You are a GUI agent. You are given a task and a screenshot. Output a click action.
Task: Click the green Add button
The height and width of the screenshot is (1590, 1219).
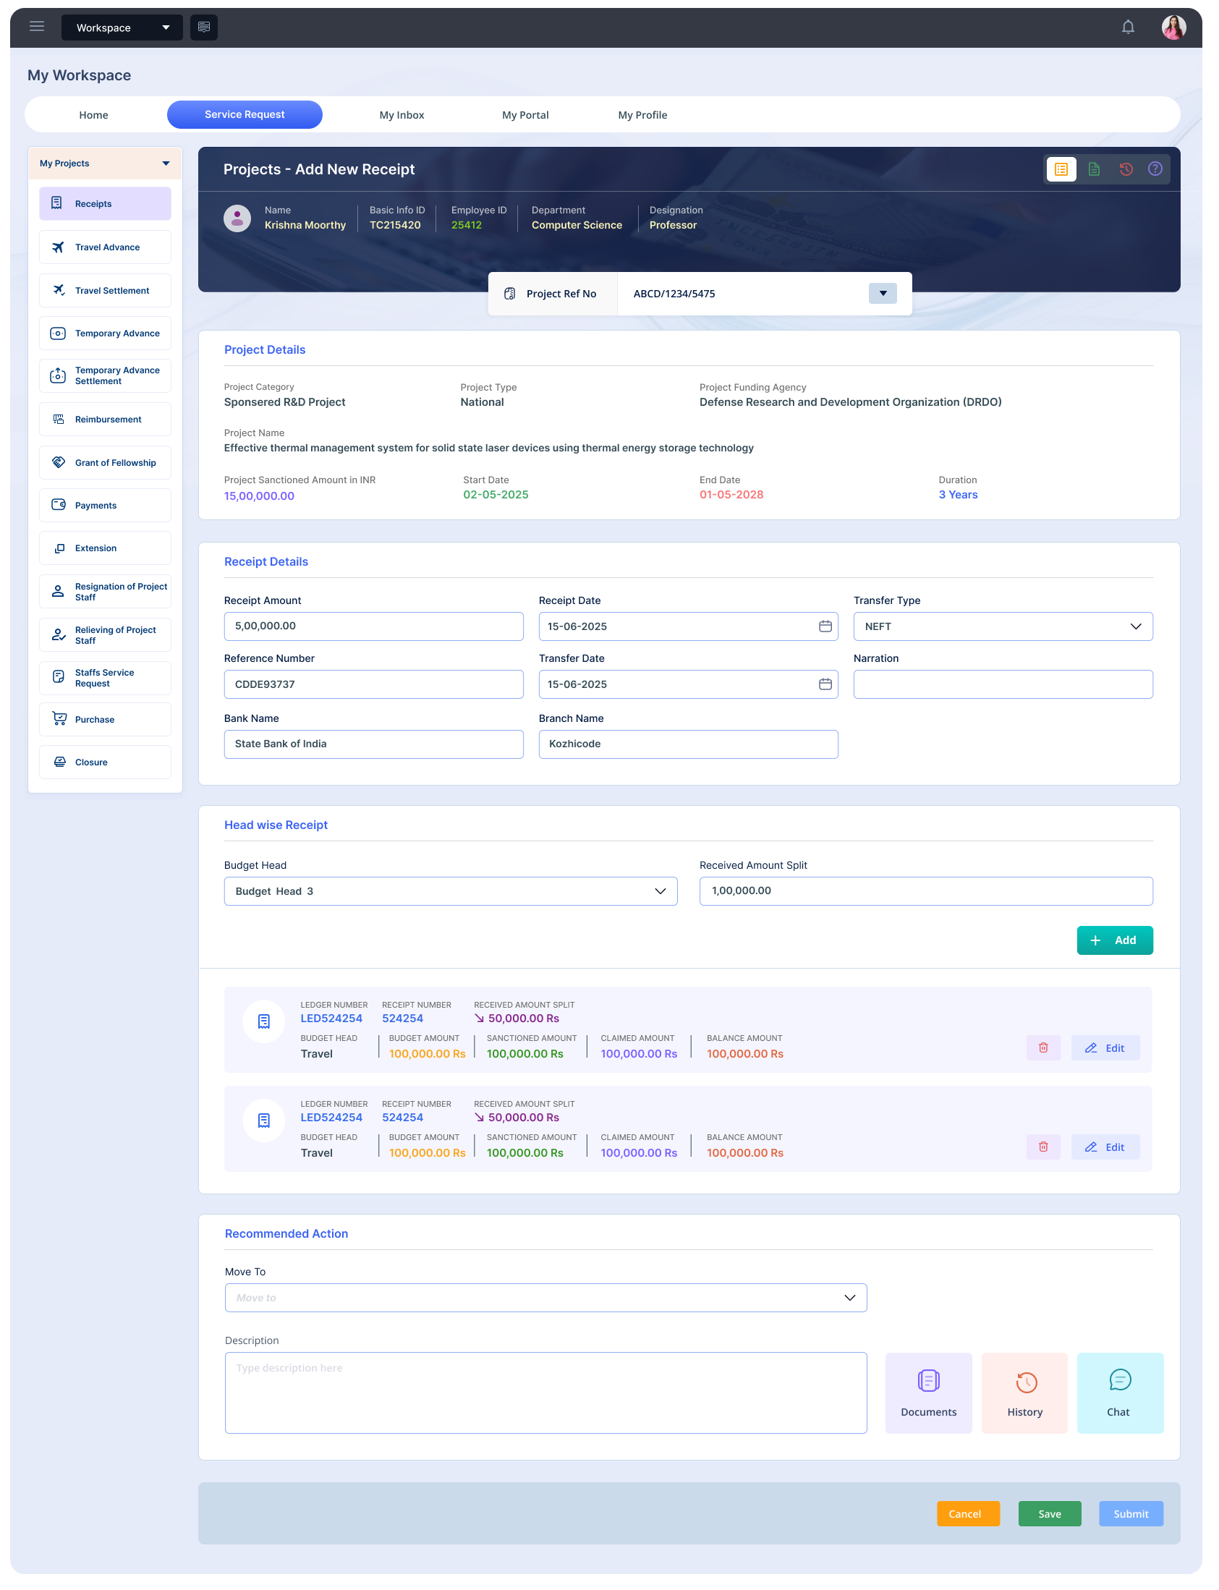(1114, 940)
